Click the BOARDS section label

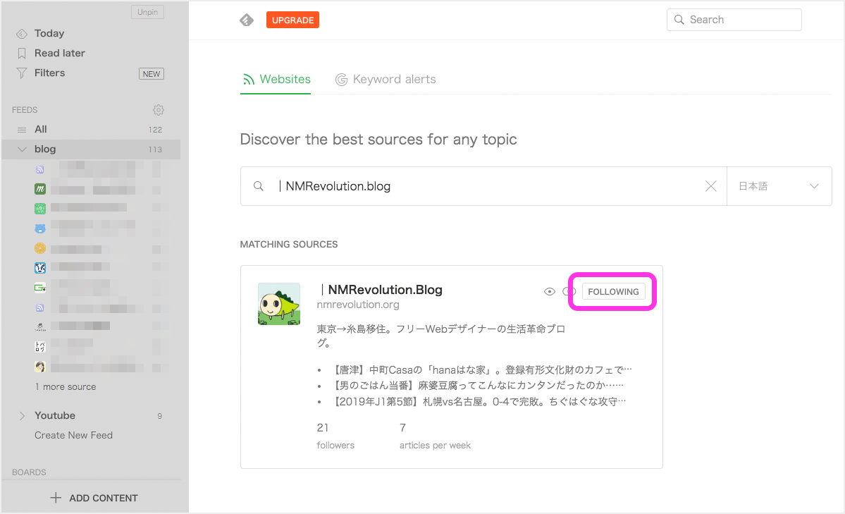[29, 472]
